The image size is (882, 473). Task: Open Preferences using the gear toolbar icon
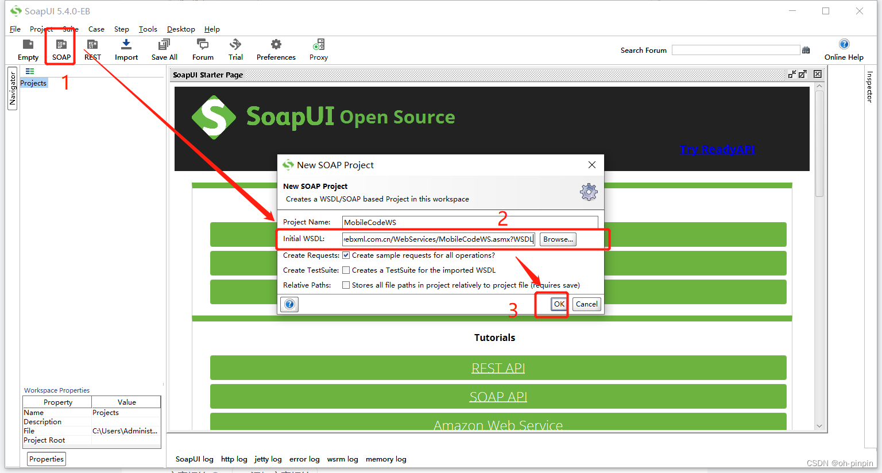276,49
